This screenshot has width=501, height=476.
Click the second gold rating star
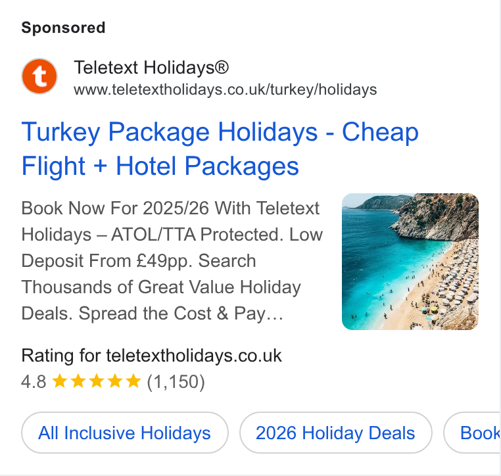(78, 381)
